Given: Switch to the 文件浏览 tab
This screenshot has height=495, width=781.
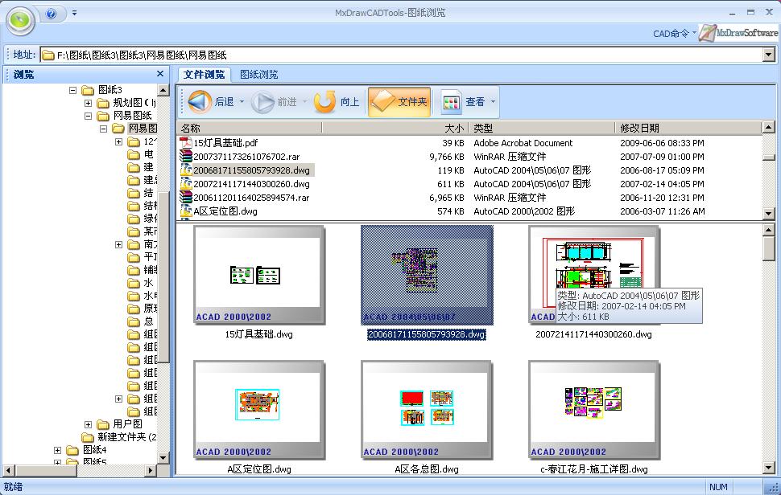Looking at the screenshot, I should [x=204, y=75].
